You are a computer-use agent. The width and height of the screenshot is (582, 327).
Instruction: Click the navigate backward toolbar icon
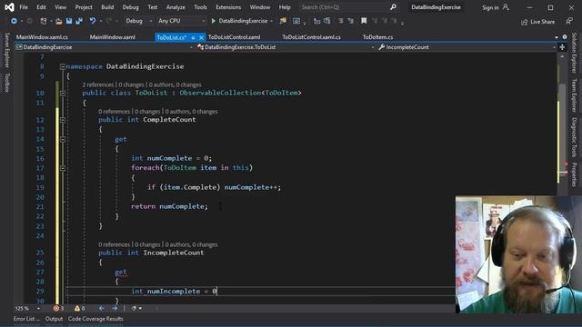(x=14, y=21)
